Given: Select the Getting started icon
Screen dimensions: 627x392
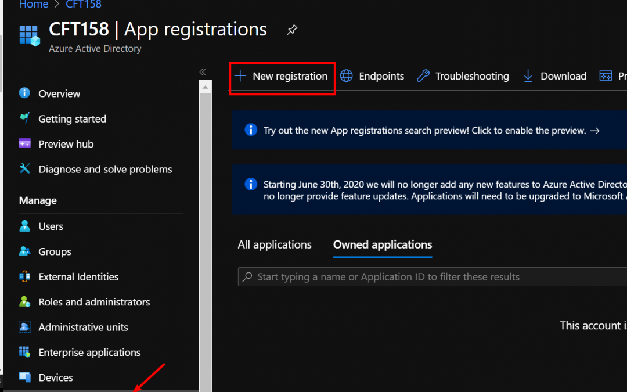Looking at the screenshot, I should pos(24,118).
